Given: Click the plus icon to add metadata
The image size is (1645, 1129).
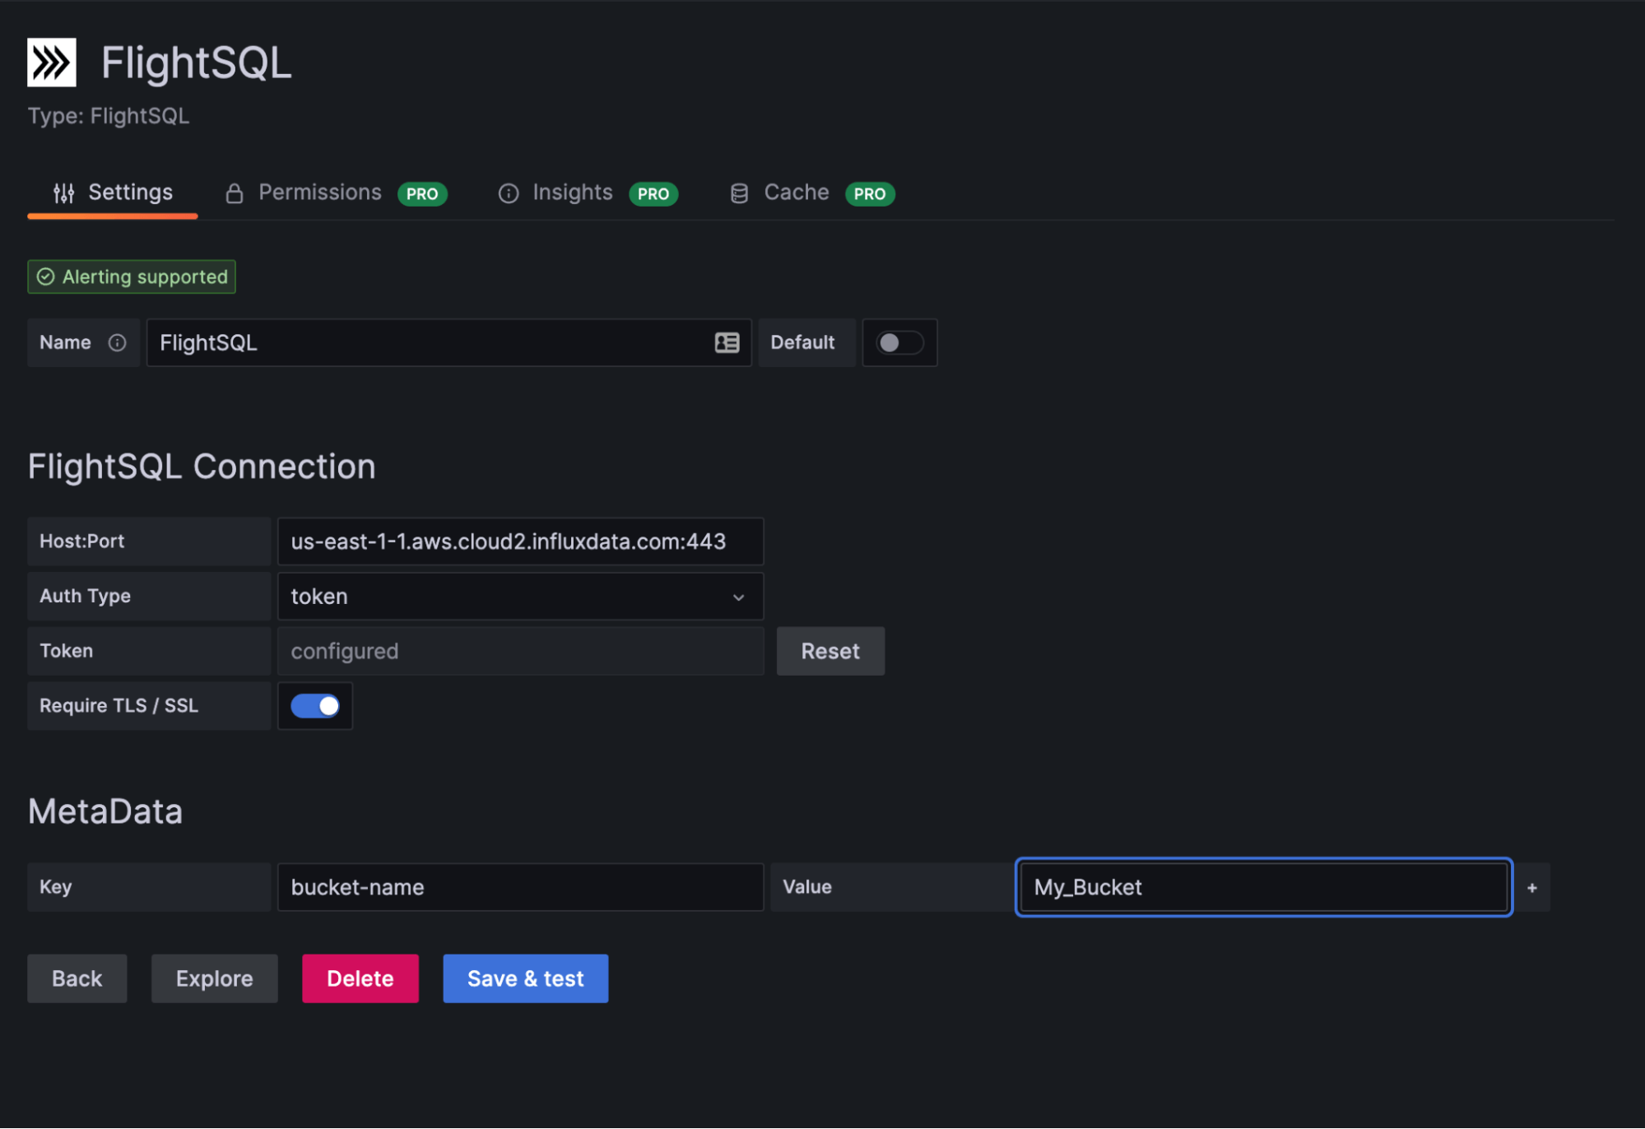Looking at the screenshot, I should click(1531, 888).
